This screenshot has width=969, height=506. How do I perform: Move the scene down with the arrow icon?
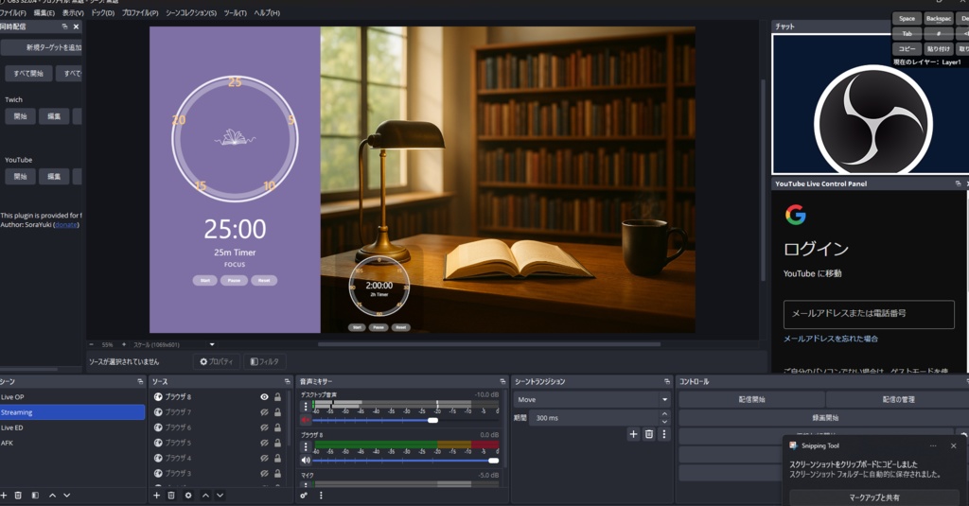tap(67, 496)
